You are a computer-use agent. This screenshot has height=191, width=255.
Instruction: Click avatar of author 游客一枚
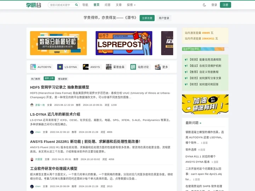[x=32, y=105]
